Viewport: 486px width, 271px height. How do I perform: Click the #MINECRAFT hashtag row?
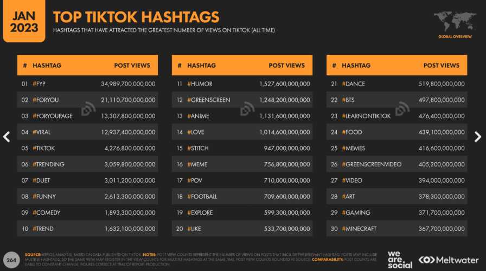[397, 229]
